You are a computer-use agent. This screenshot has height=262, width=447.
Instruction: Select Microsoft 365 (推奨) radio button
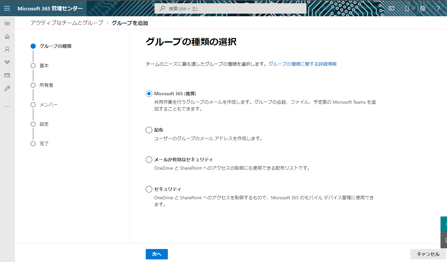point(149,94)
